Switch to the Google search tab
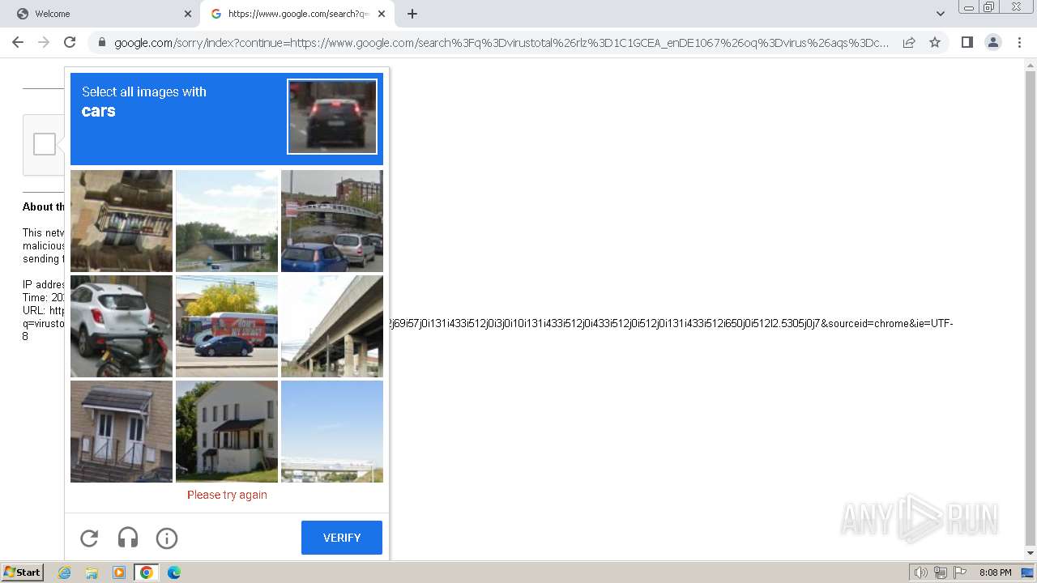 [x=298, y=14]
